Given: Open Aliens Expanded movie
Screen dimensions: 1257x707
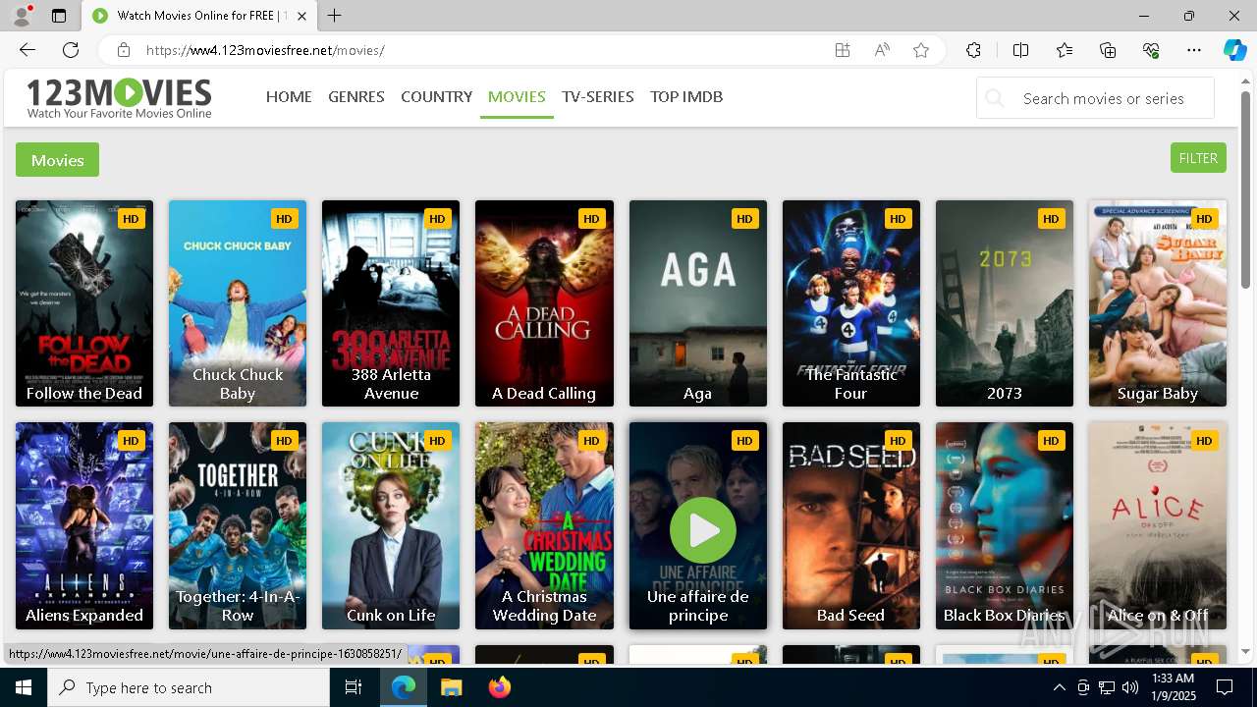Looking at the screenshot, I should click(x=84, y=525).
